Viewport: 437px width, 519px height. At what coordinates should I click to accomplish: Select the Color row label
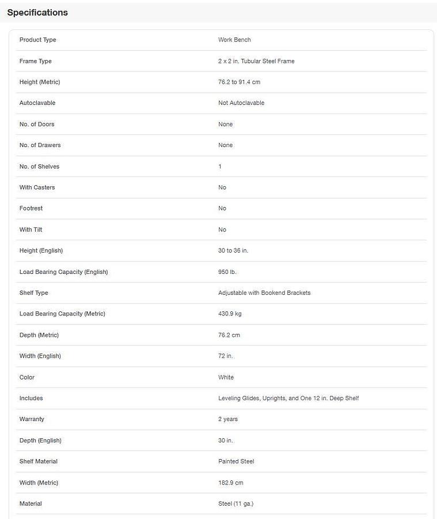click(x=27, y=377)
